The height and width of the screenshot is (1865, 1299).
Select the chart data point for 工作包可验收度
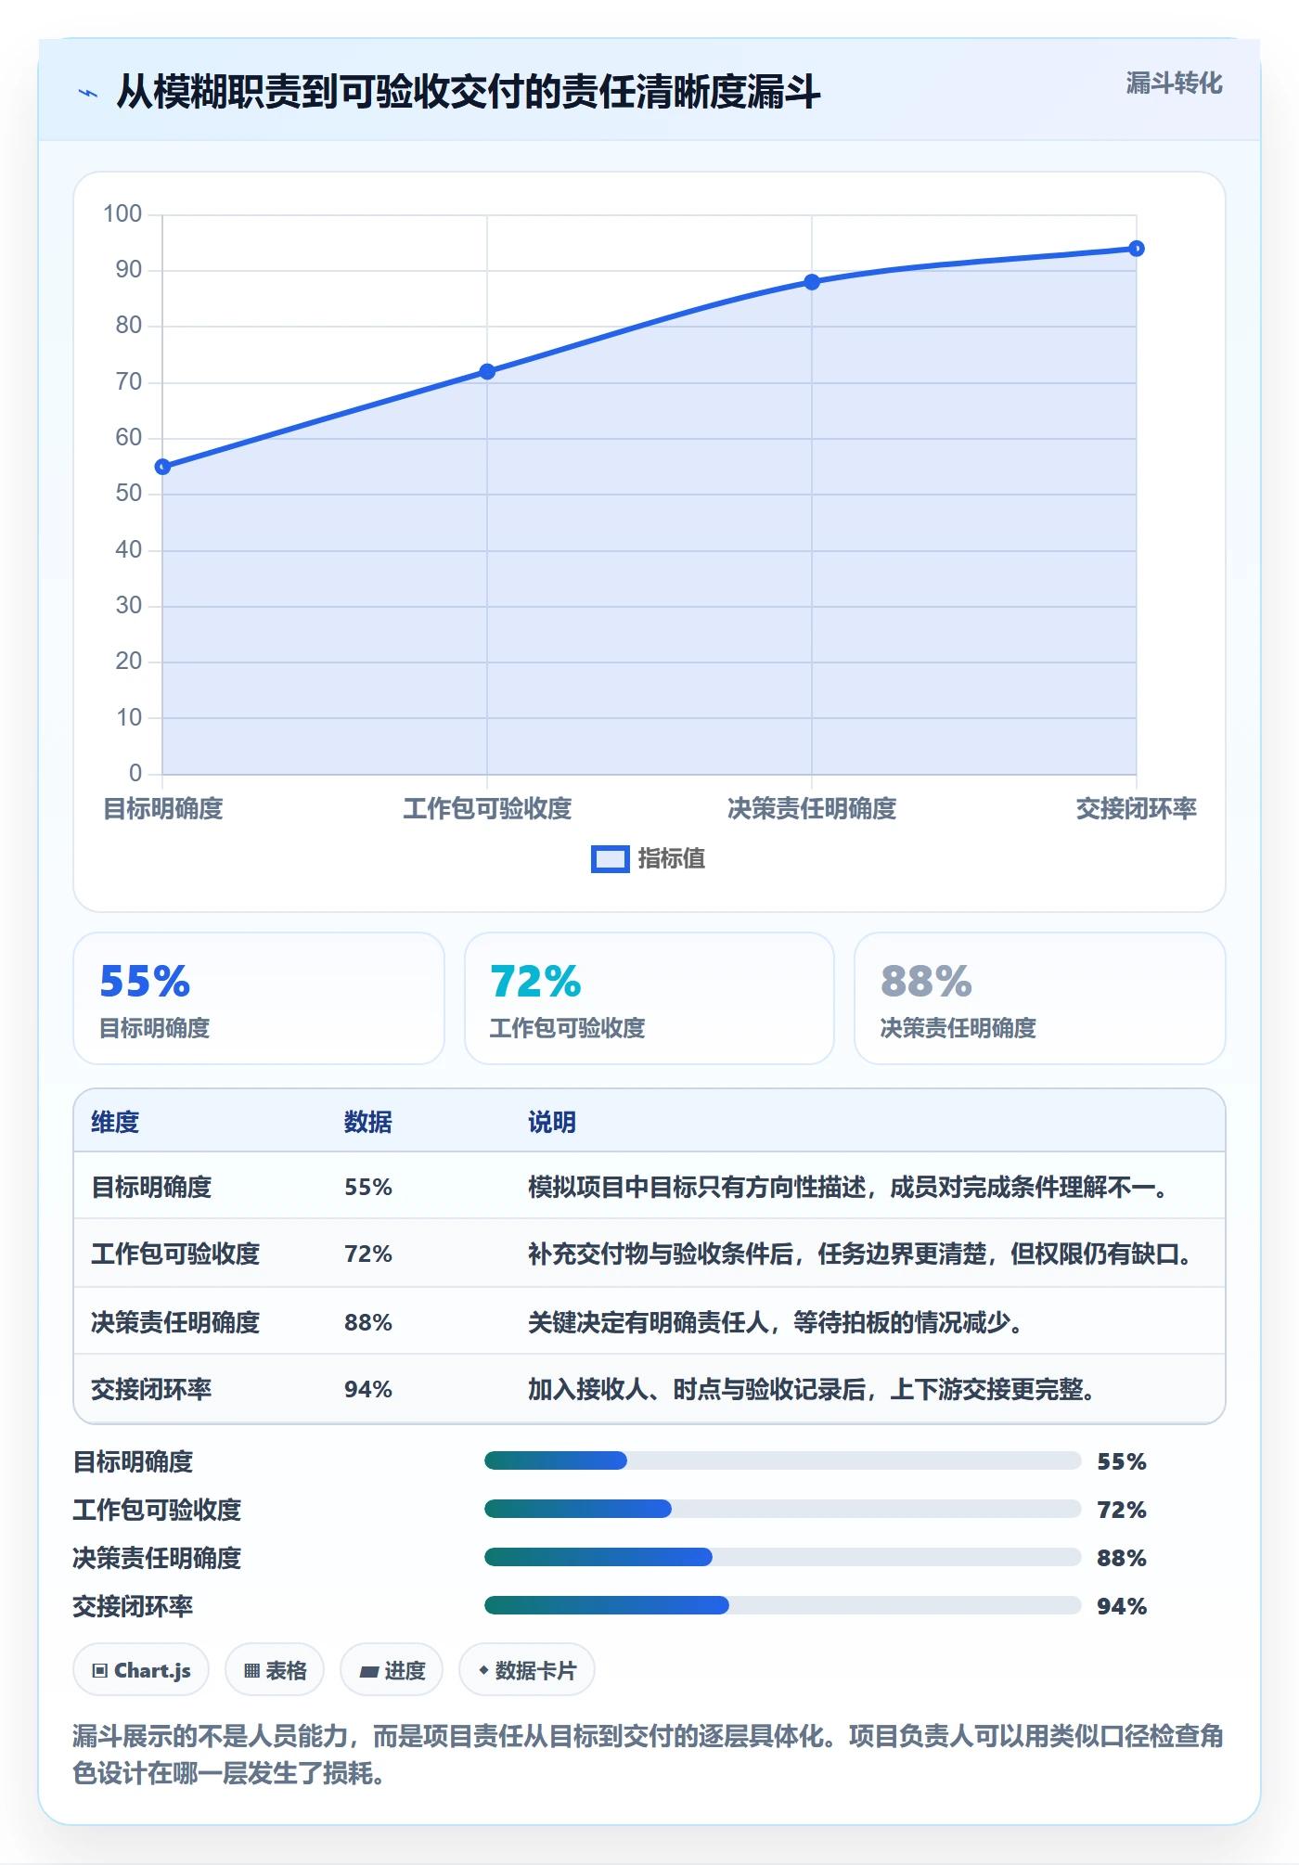487,371
